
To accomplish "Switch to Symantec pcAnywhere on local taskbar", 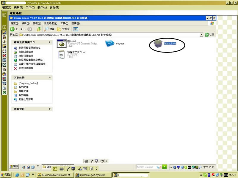I will [x=93, y=175].
